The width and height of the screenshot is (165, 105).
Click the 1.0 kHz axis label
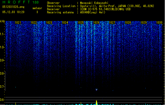tap(2, 47)
